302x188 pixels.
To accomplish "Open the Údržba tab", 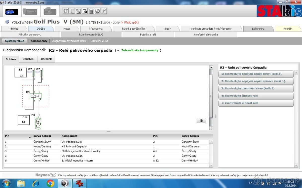I will coord(41,29).
